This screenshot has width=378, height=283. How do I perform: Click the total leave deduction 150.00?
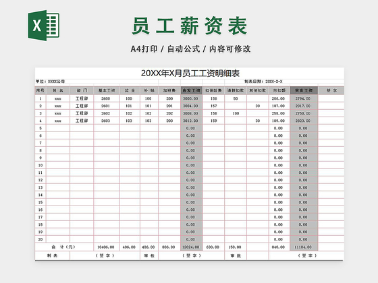235,247
